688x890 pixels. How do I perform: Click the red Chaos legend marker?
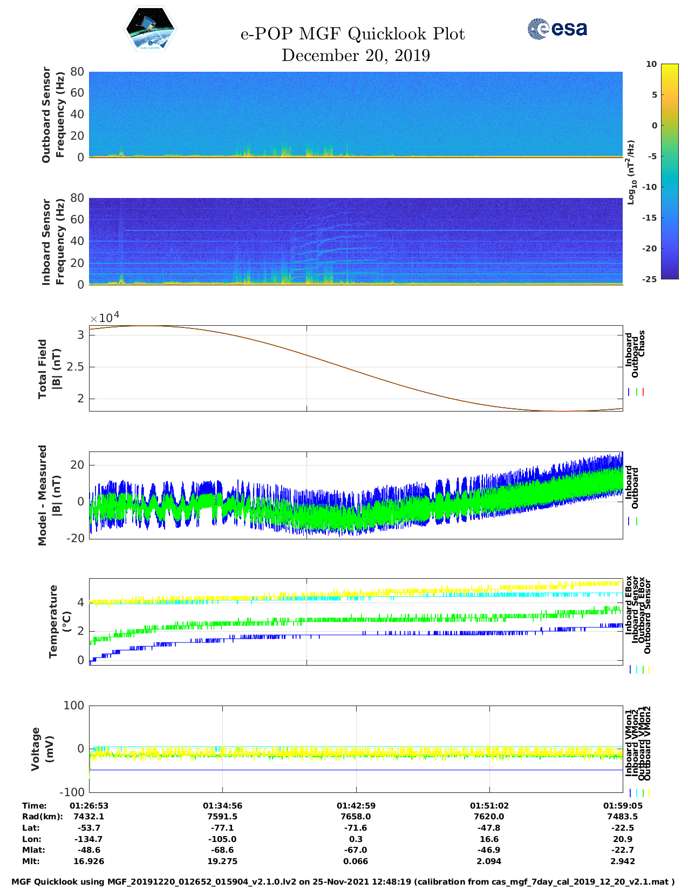pyautogui.click(x=643, y=392)
